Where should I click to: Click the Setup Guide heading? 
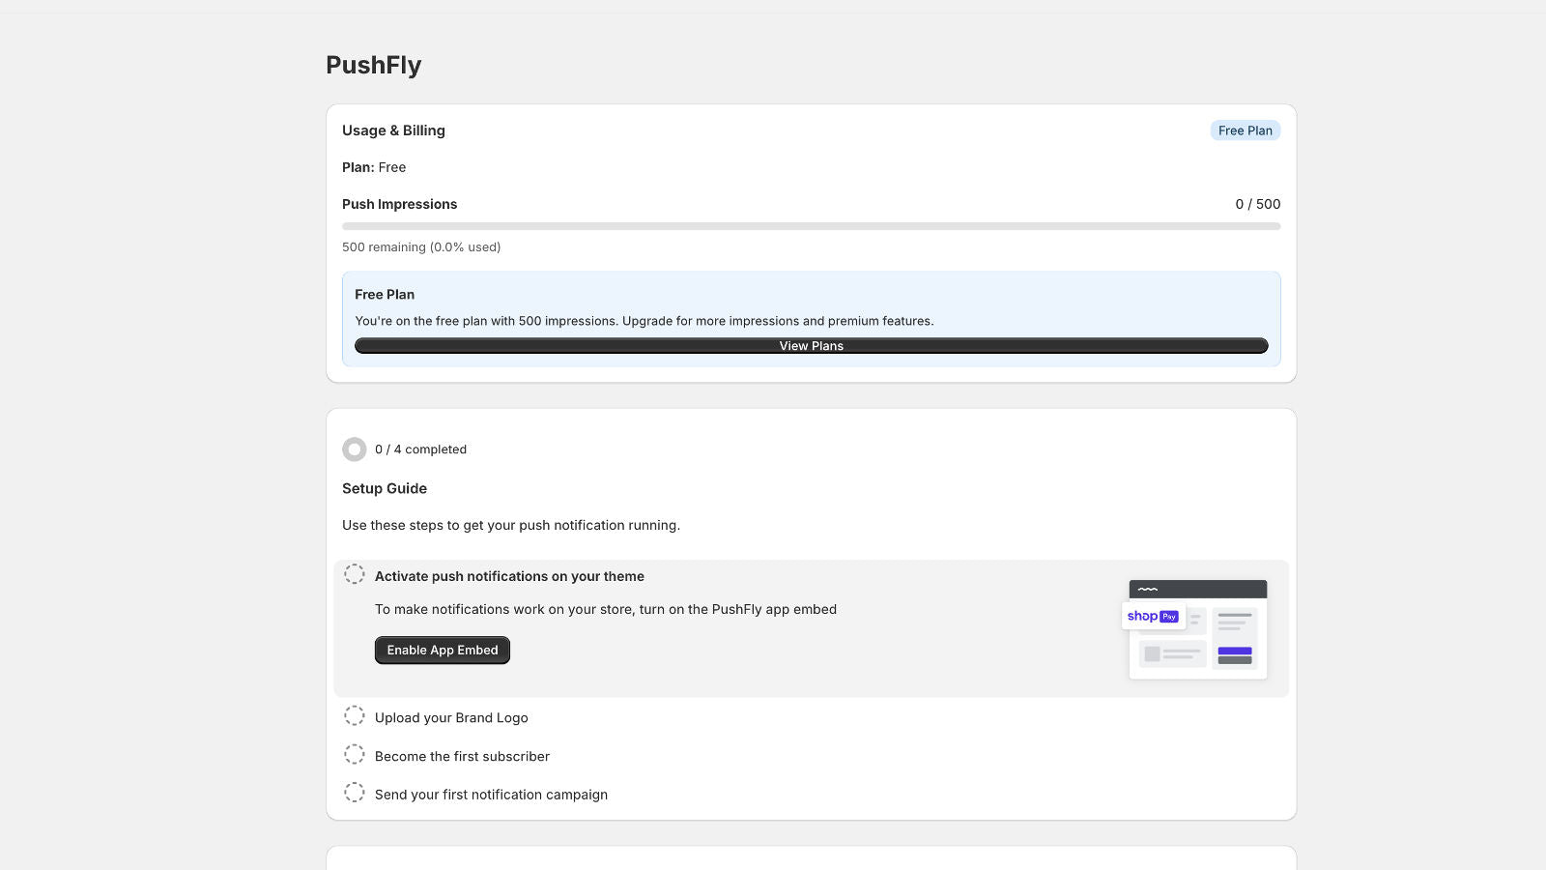point(385,489)
